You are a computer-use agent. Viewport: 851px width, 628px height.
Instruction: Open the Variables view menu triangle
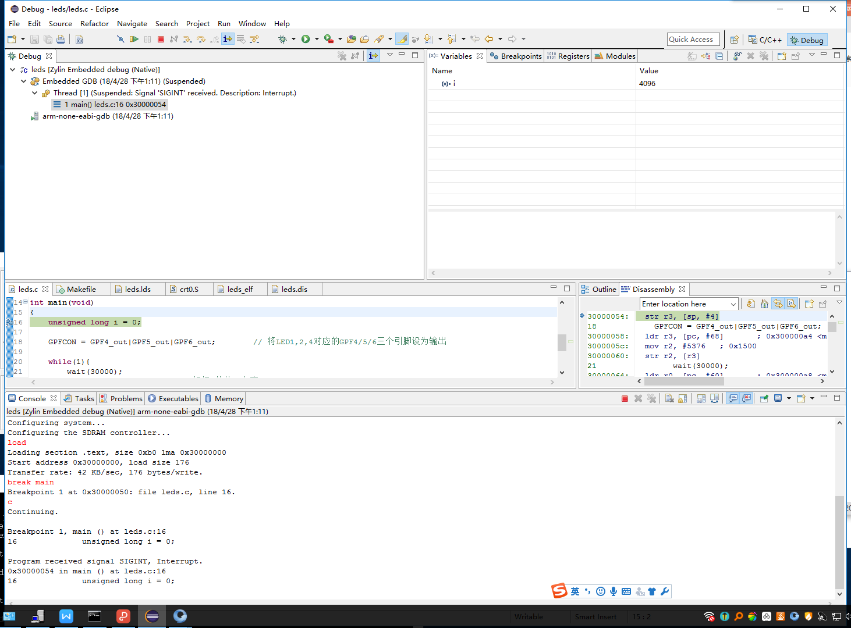[x=811, y=55]
